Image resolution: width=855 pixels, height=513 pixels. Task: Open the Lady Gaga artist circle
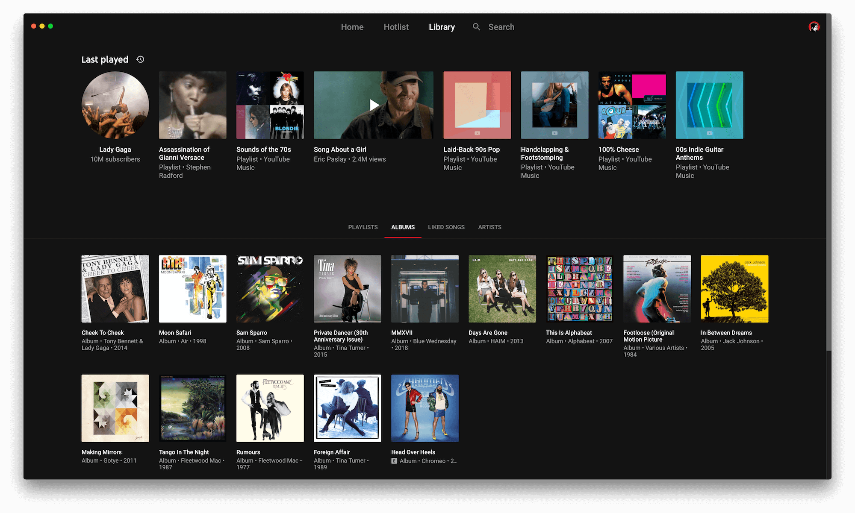[115, 105]
